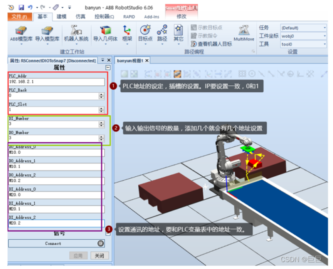333x269 pixels.
Task: Open the properties panel options dropdown arrow
Action: point(103,60)
